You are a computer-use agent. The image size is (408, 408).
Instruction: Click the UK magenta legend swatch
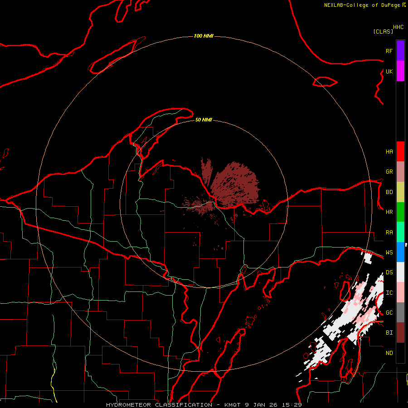400,71
